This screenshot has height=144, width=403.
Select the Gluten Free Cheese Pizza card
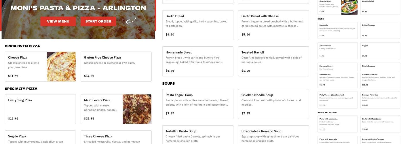pos(116,67)
